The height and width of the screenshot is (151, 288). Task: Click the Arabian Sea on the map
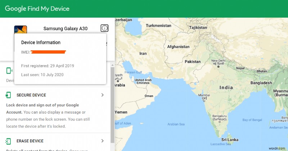[175, 124]
